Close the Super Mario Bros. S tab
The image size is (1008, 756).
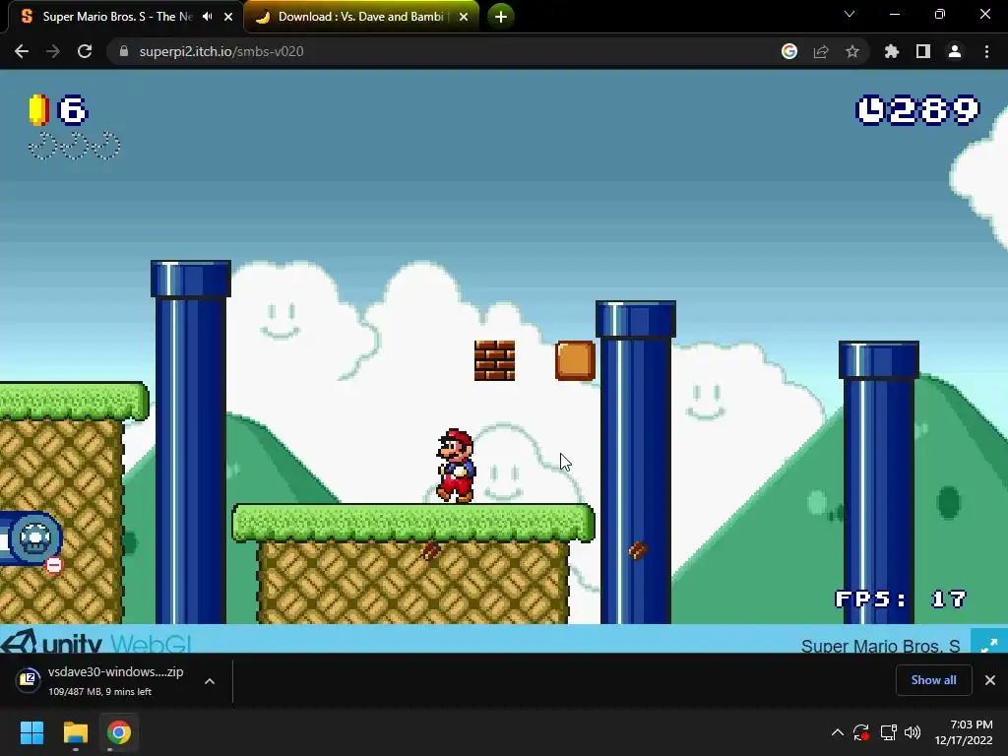pyautogui.click(x=228, y=17)
